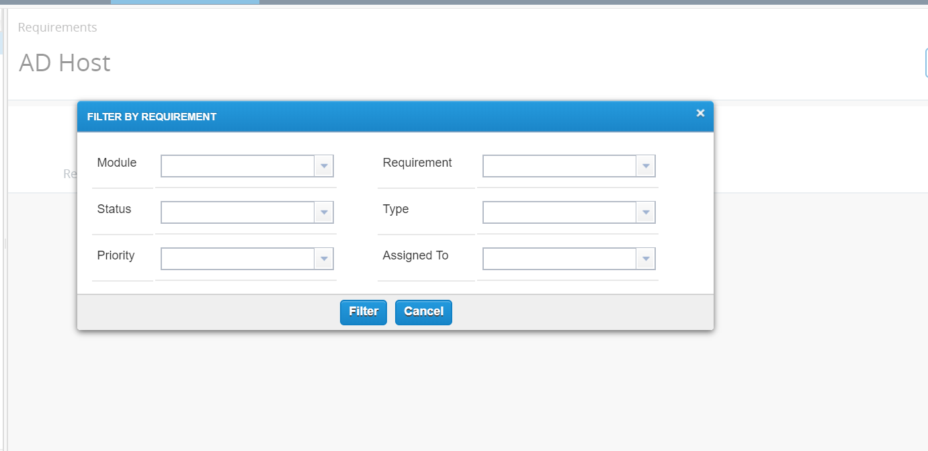Open the Type dropdown

pos(646,212)
